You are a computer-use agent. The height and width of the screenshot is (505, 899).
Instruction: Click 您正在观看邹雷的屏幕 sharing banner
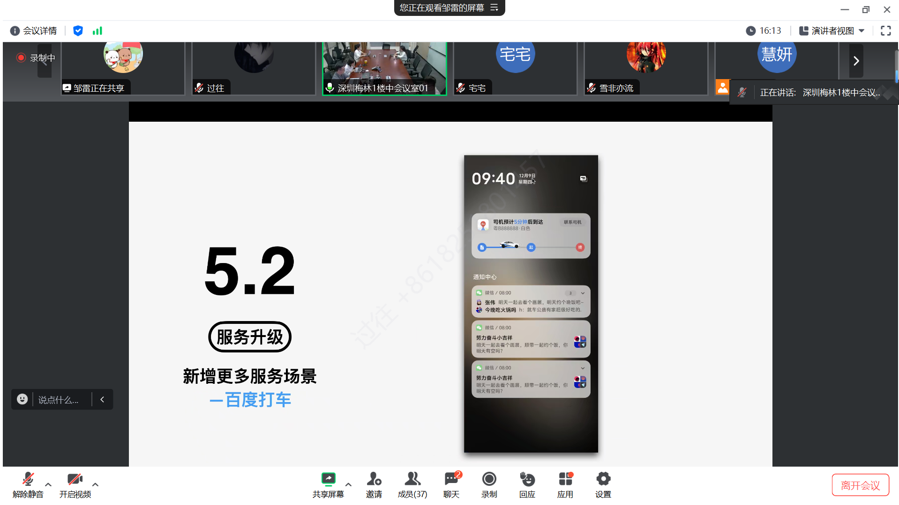[x=449, y=7]
